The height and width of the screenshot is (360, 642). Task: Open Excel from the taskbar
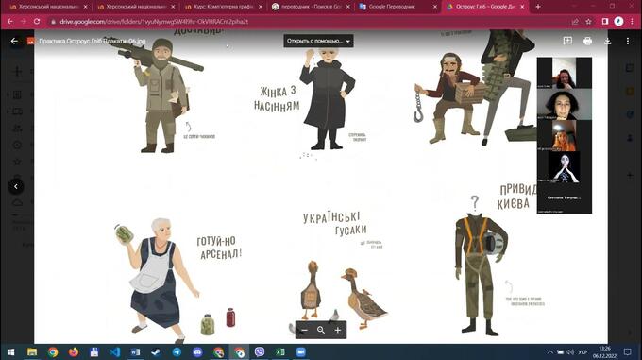(280, 352)
